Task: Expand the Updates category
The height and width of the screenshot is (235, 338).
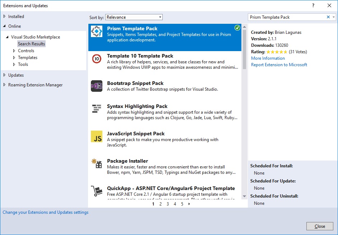Action: (x=4, y=75)
